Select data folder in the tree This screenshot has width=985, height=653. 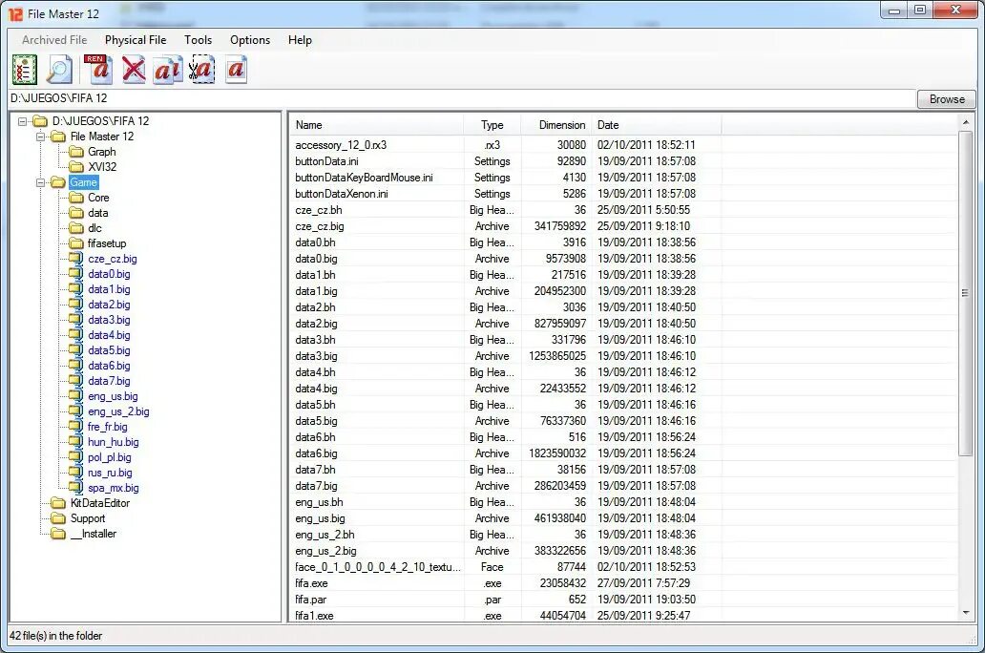[98, 213]
